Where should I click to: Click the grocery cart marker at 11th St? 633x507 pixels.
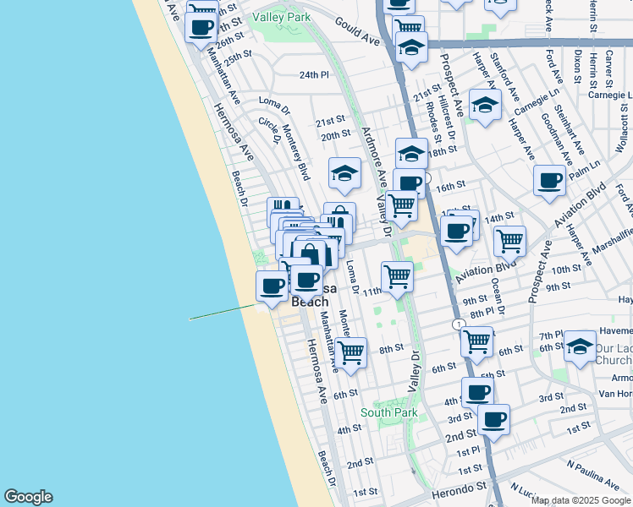(397, 280)
